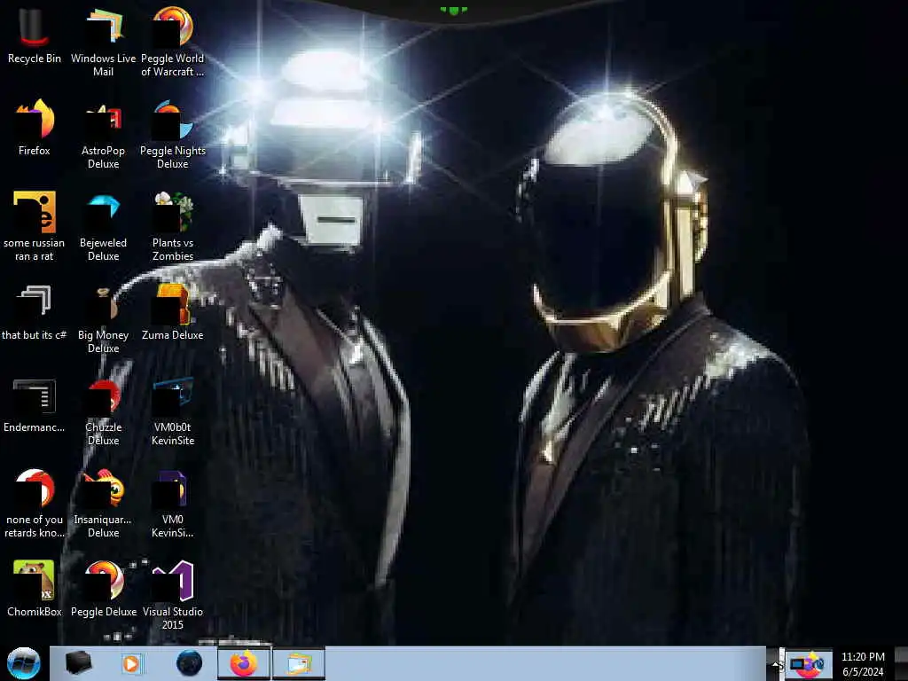
Task: Select the VM0 KevinSi... desktop icon
Action: coord(173,503)
